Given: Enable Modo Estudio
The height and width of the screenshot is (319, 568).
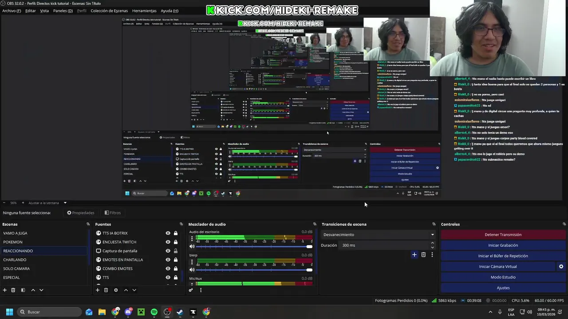Looking at the screenshot, I should click(x=503, y=277).
